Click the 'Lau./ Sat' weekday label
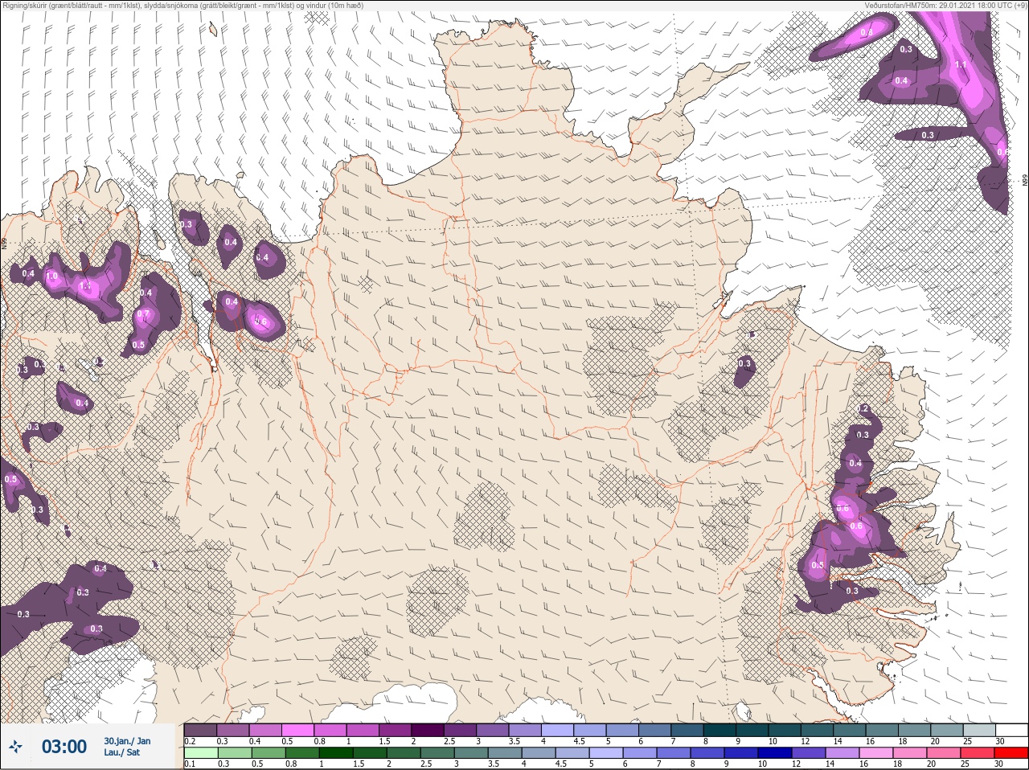 click(121, 753)
